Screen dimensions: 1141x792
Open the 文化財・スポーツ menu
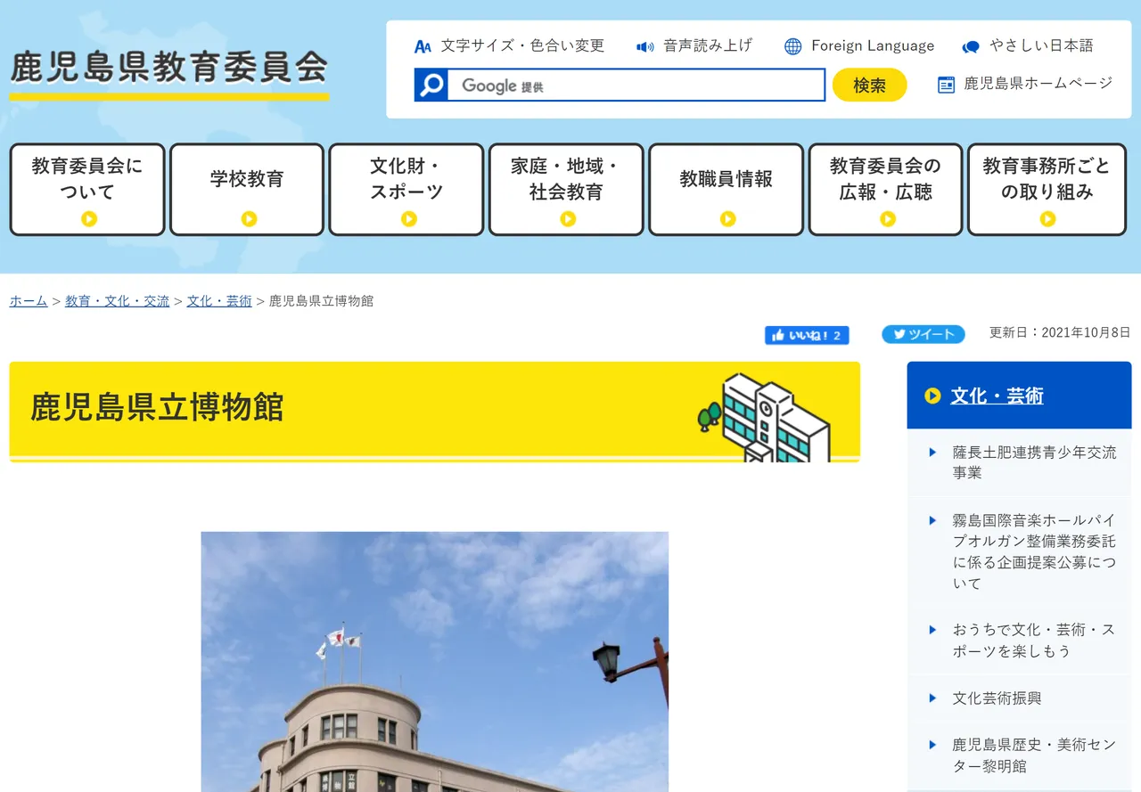click(x=406, y=190)
